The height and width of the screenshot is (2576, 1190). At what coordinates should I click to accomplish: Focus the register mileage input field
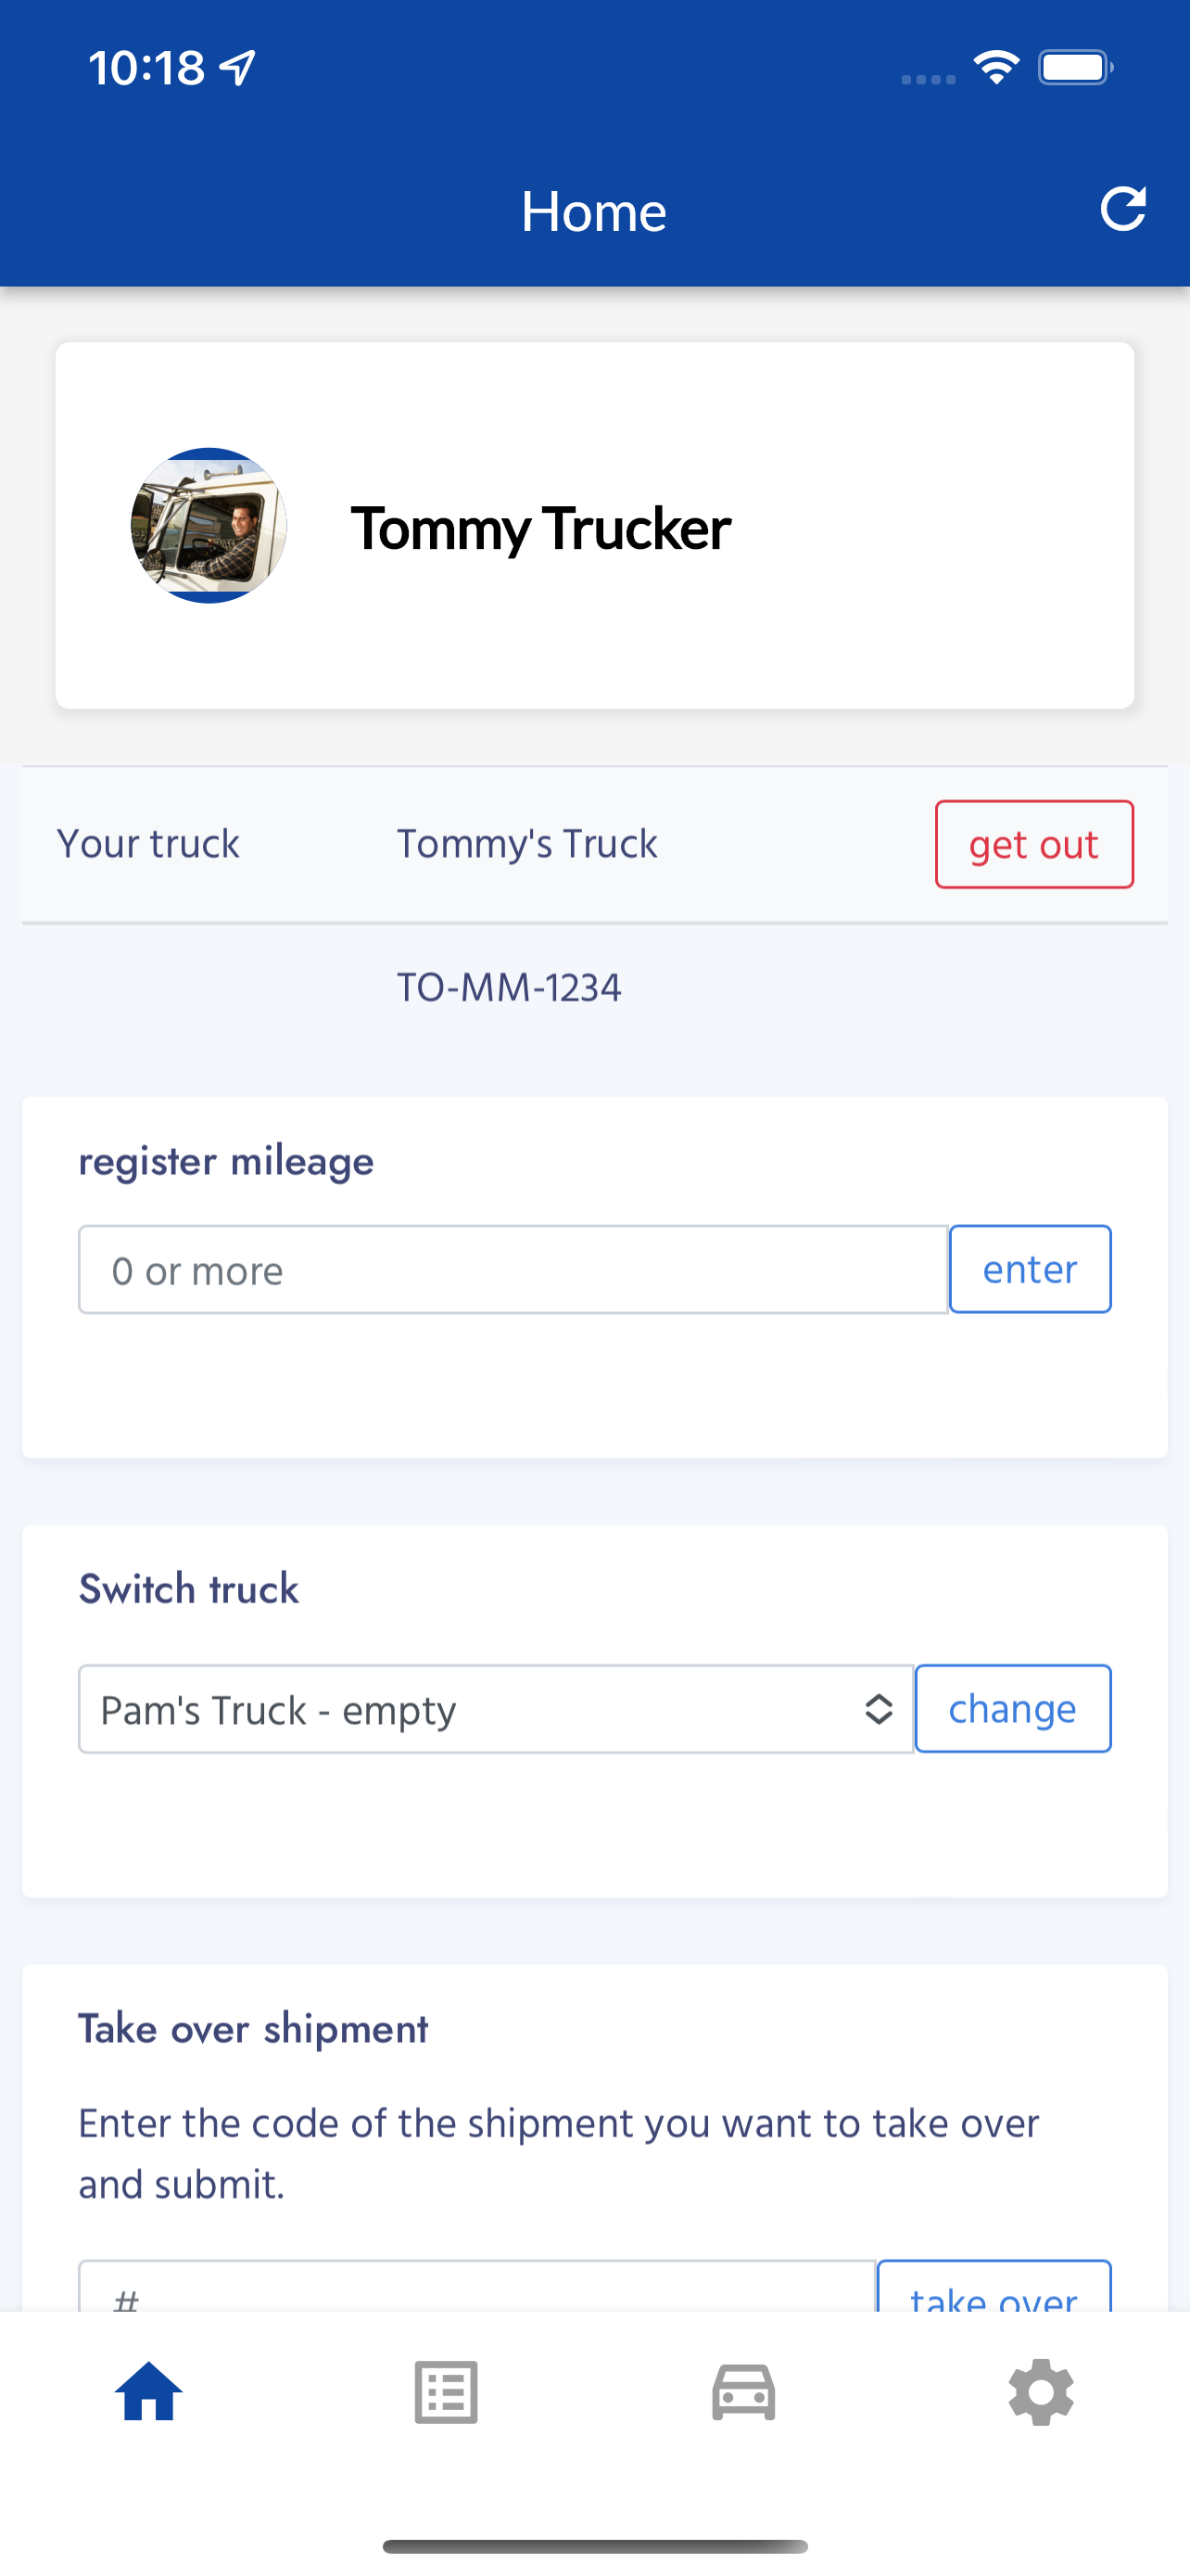513,1269
